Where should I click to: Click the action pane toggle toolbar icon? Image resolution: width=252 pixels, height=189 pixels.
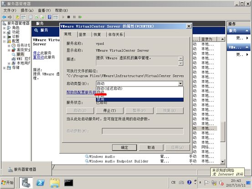(56, 17)
